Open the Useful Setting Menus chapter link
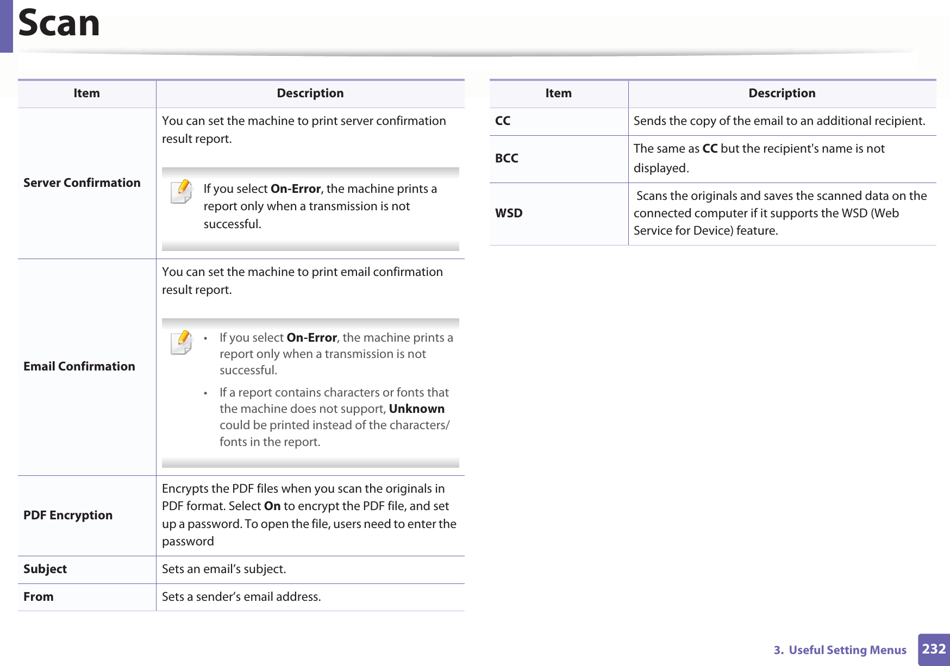 [840, 650]
